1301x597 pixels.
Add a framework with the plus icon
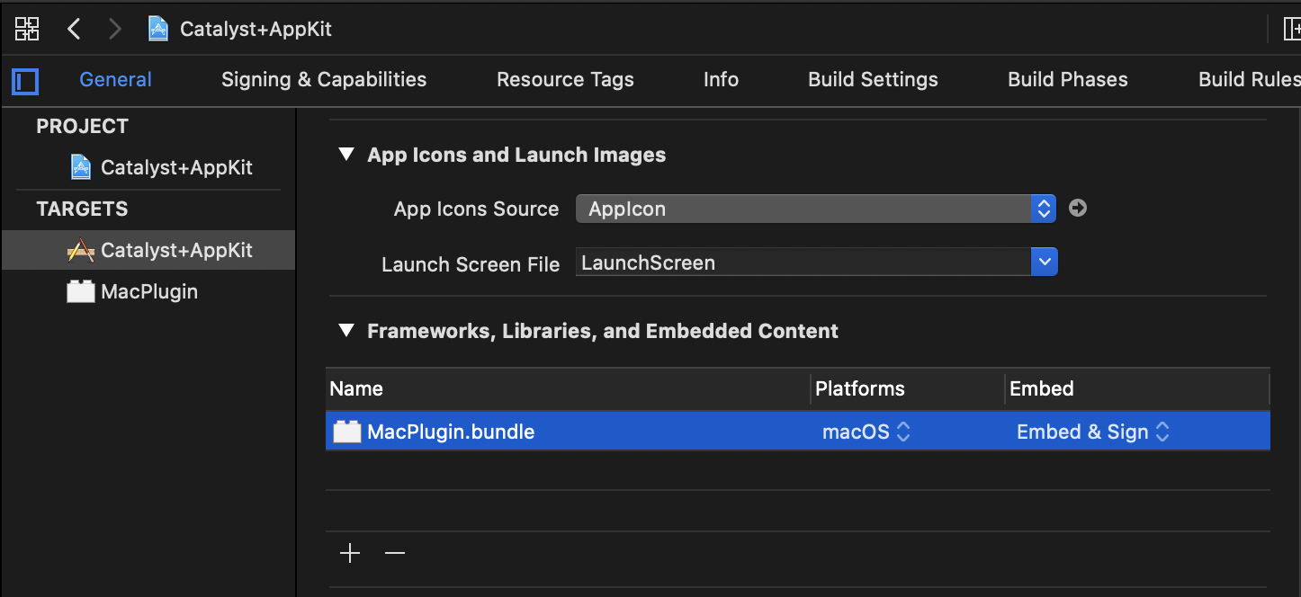(350, 553)
